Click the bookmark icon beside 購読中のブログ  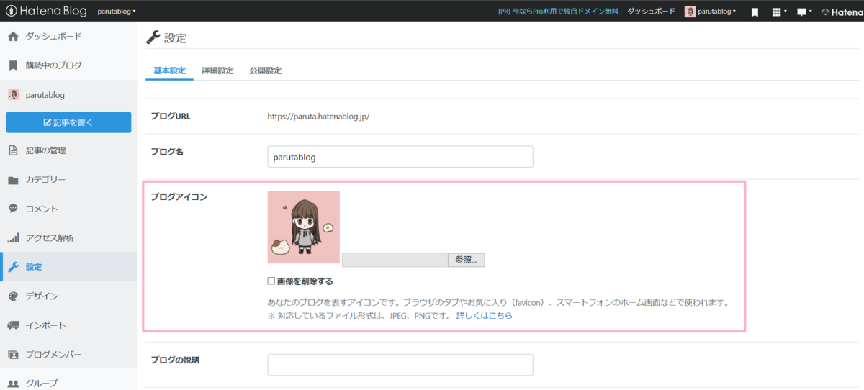click(13, 65)
